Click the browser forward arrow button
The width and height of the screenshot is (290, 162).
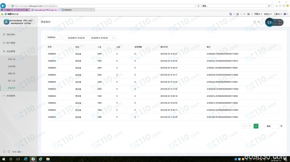pos(8,6)
